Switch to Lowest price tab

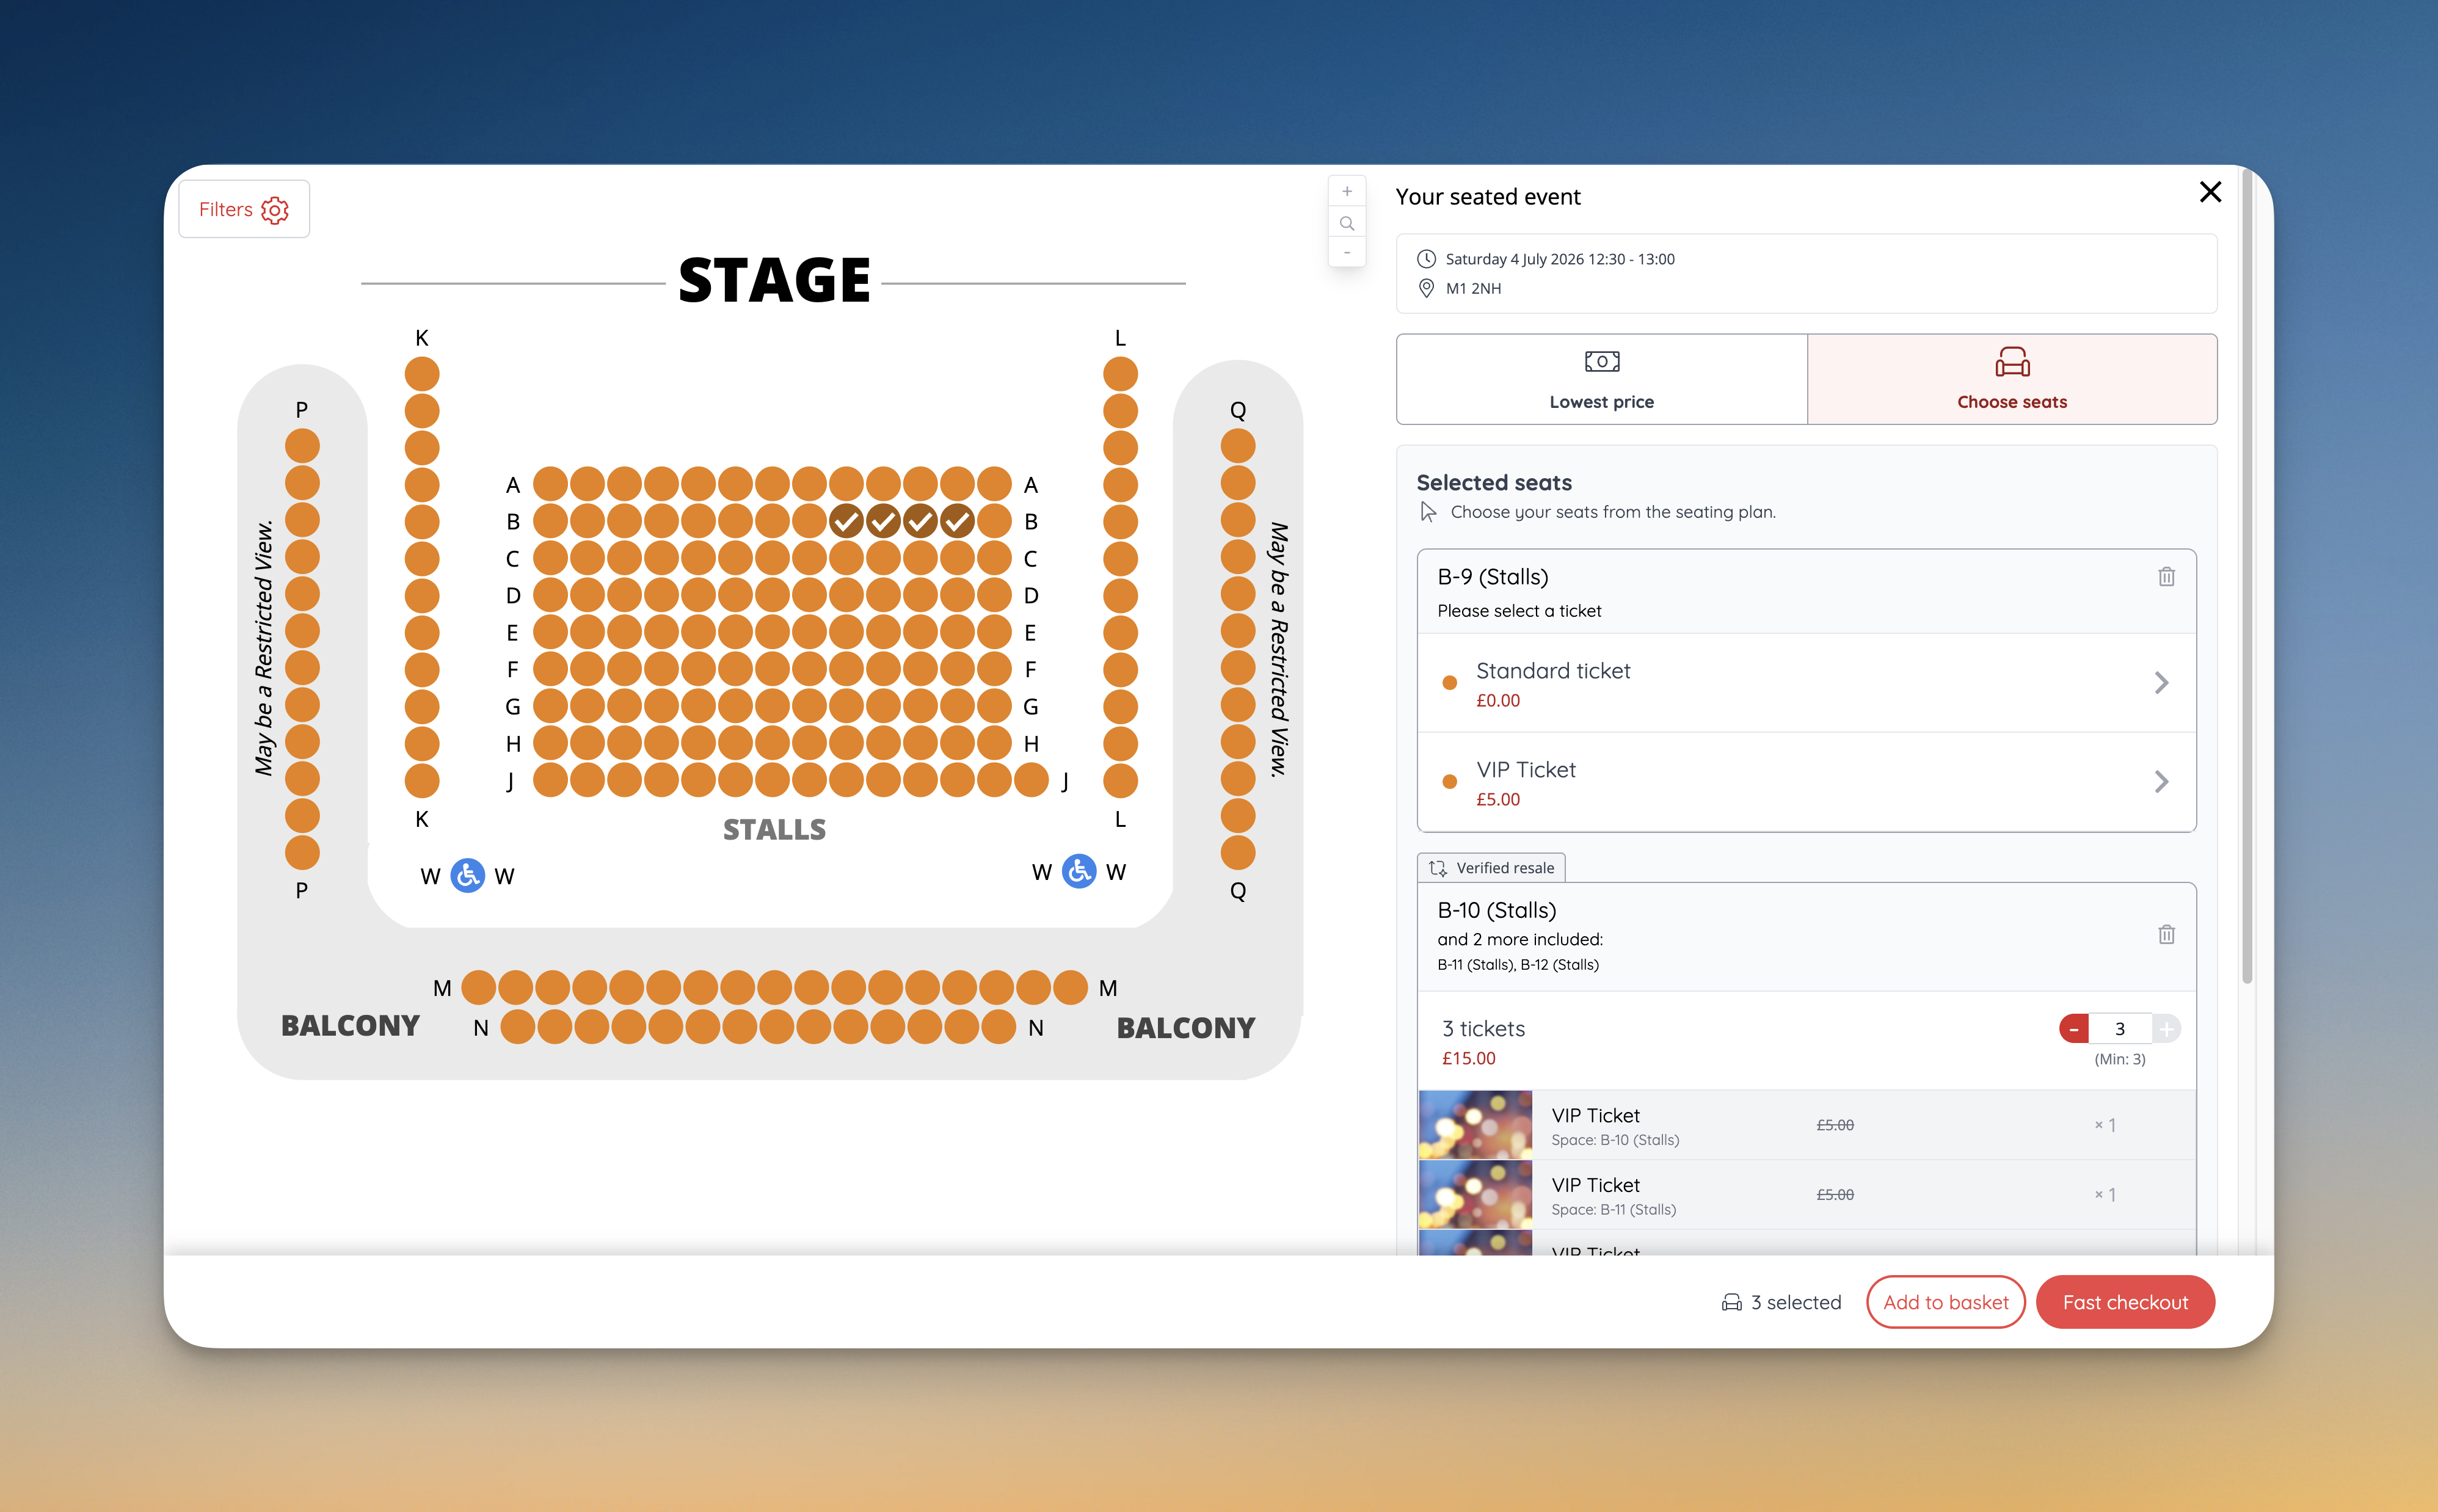(x=1601, y=379)
